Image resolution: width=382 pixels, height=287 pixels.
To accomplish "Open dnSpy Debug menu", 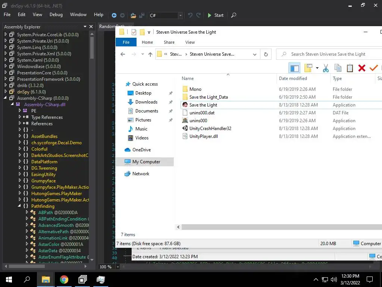I will (56, 15).
